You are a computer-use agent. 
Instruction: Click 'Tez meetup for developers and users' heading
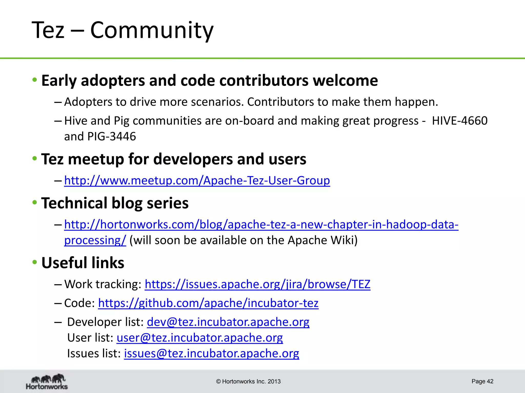[174, 159]
